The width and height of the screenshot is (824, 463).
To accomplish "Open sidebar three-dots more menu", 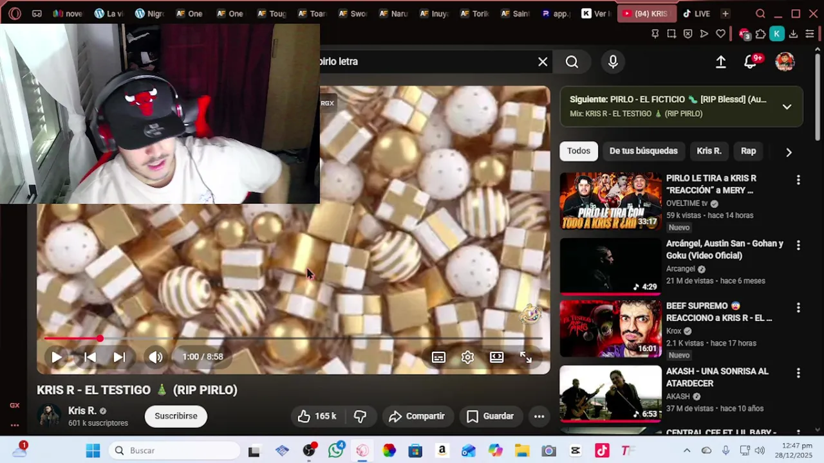I will coord(14,425).
